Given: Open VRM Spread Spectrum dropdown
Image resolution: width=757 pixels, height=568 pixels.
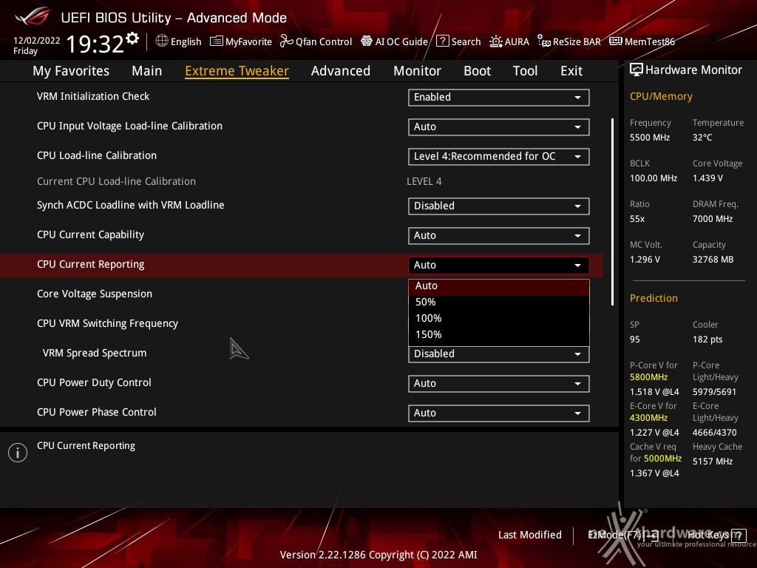Looking at the screenshot, I should [499, 354].
